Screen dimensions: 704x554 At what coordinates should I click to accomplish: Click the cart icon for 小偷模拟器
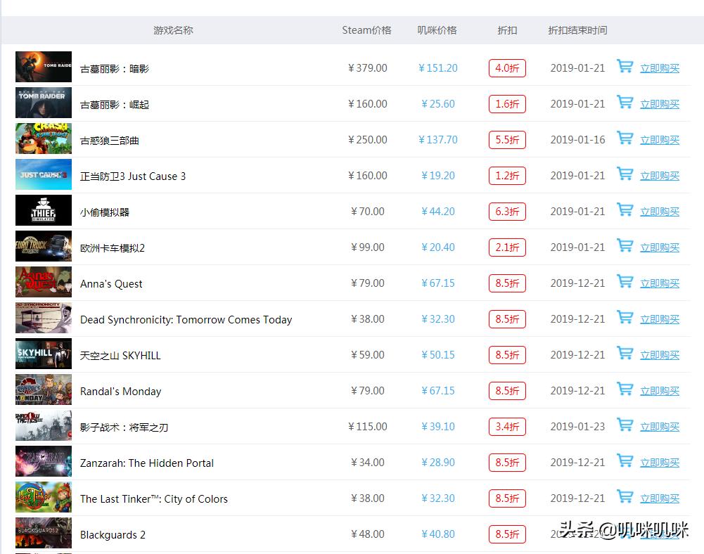pyautogui.click(x=625, y=210)
